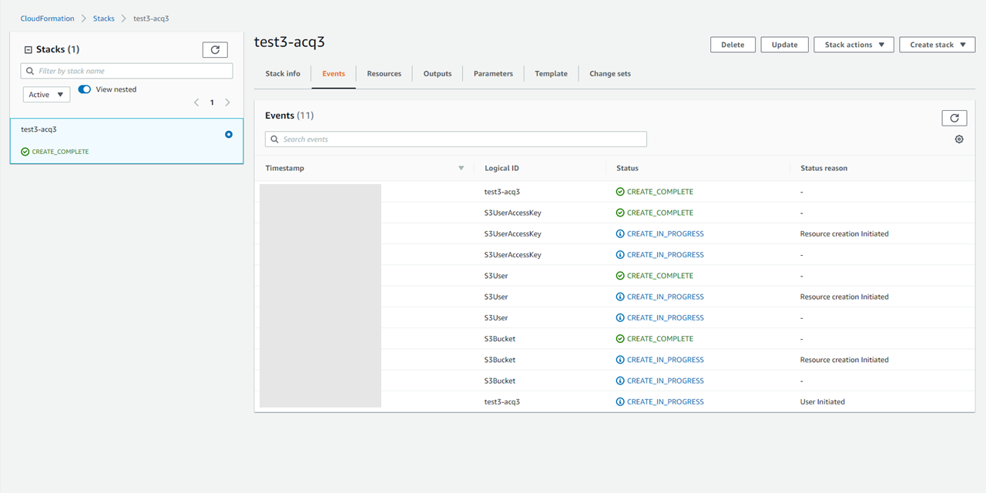Screen dimensions: 986x493
Task: Refresh the Events table
Action: (954, 117)
